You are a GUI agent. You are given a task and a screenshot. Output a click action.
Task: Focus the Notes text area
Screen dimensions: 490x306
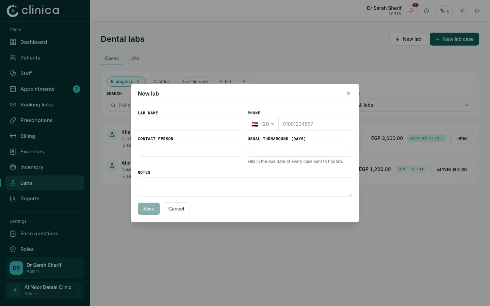pos(245,187)
